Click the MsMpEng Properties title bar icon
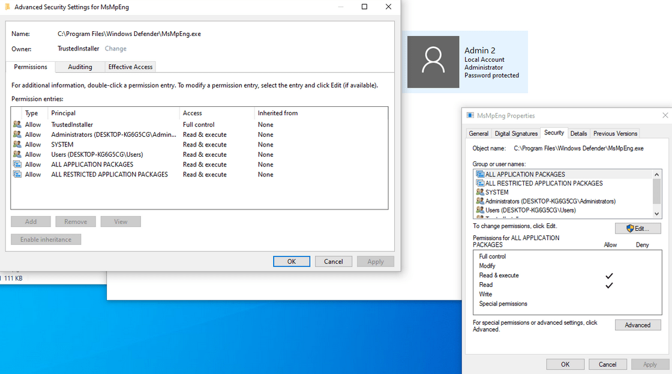 click(470, 115)
